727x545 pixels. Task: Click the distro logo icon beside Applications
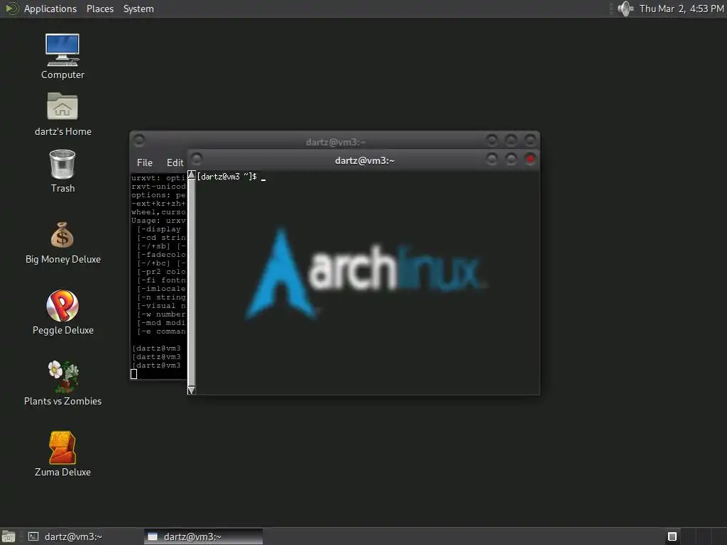pos(11,9)
